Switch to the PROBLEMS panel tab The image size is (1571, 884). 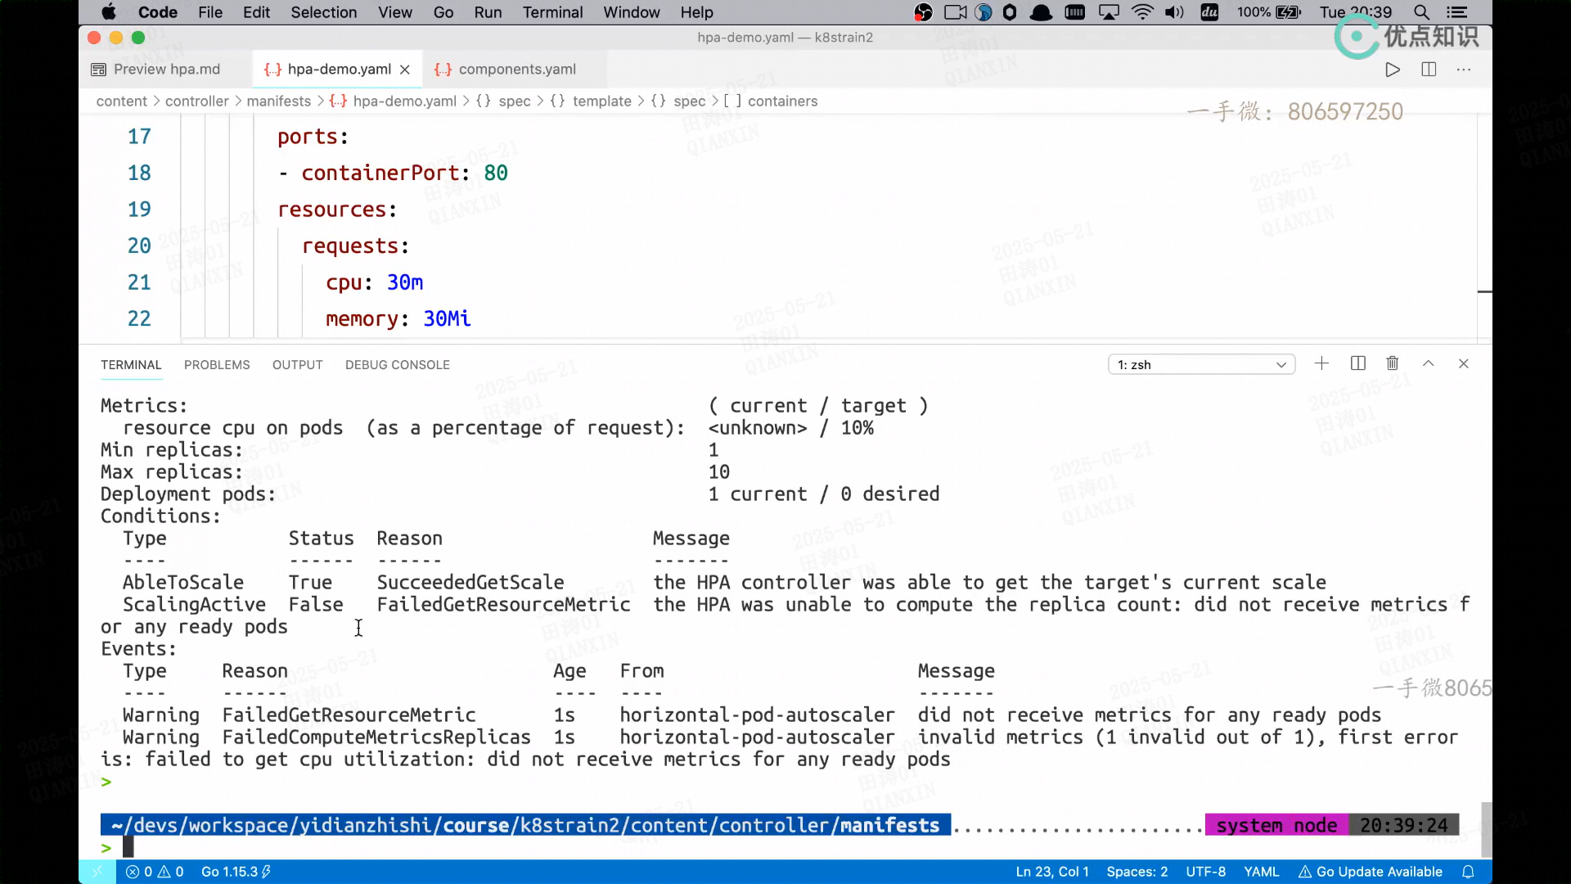217,365
